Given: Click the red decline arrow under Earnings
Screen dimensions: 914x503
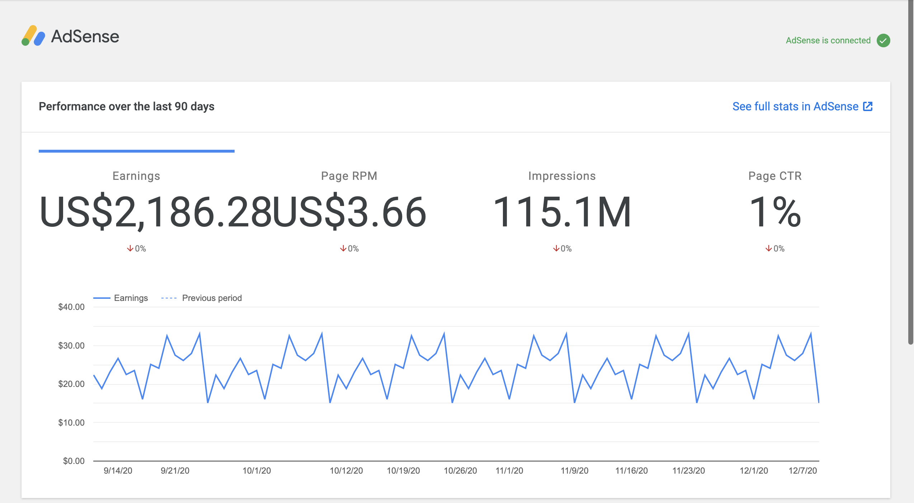Looking at the screenshot, I should pos(130,248).
